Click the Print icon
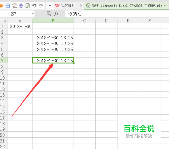Screen dimensions: 169x149 pyautogui.click(x=21, y=6)
